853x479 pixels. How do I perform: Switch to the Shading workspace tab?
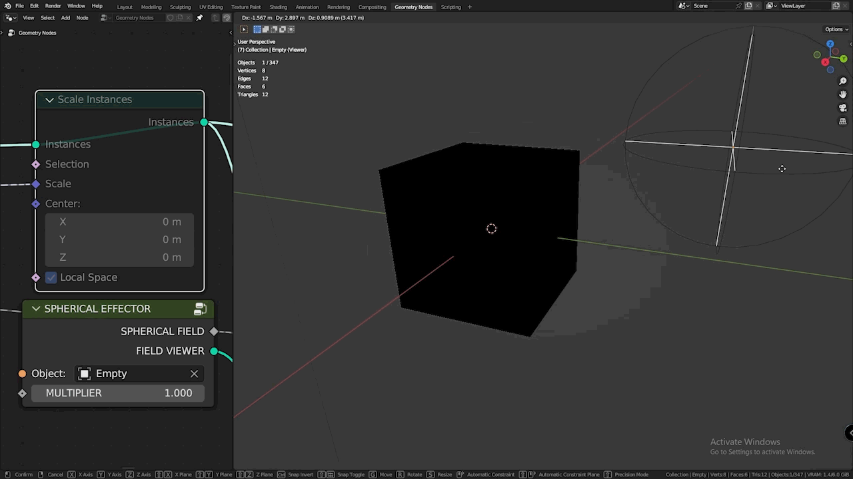click(278, 7)
